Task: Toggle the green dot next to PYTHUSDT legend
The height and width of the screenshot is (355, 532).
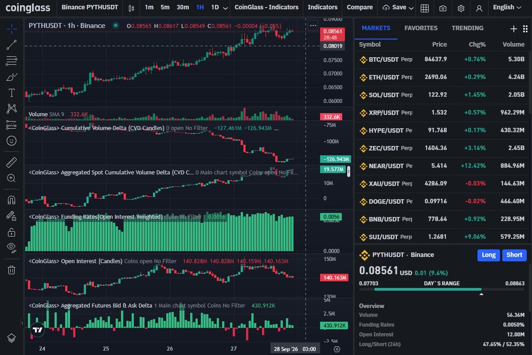Action: coord(116,25)
